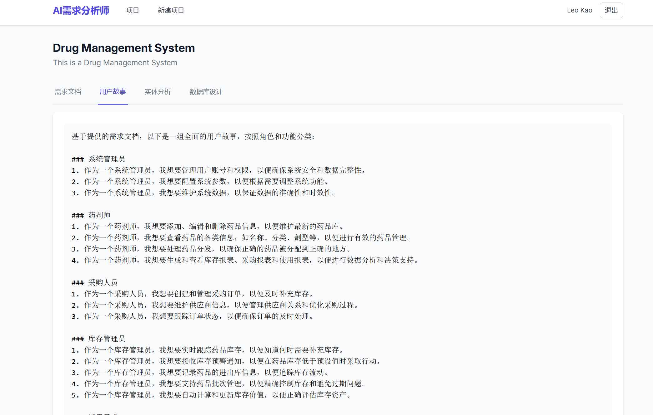Click the intro sentence starting 基于提供的需求文档
This screenshot has width=653, height=415.
[x=193, y=137]
